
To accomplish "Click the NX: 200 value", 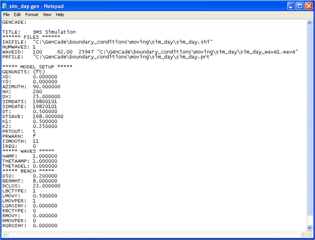I will pos(37,92).
